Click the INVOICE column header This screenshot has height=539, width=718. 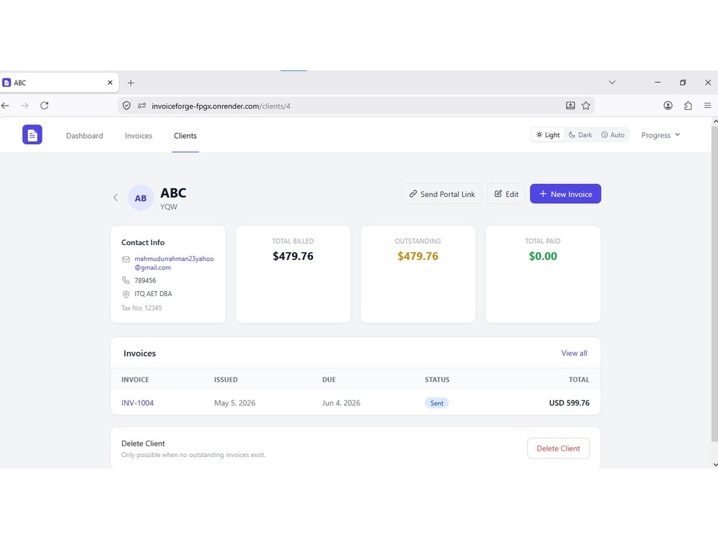135,379
